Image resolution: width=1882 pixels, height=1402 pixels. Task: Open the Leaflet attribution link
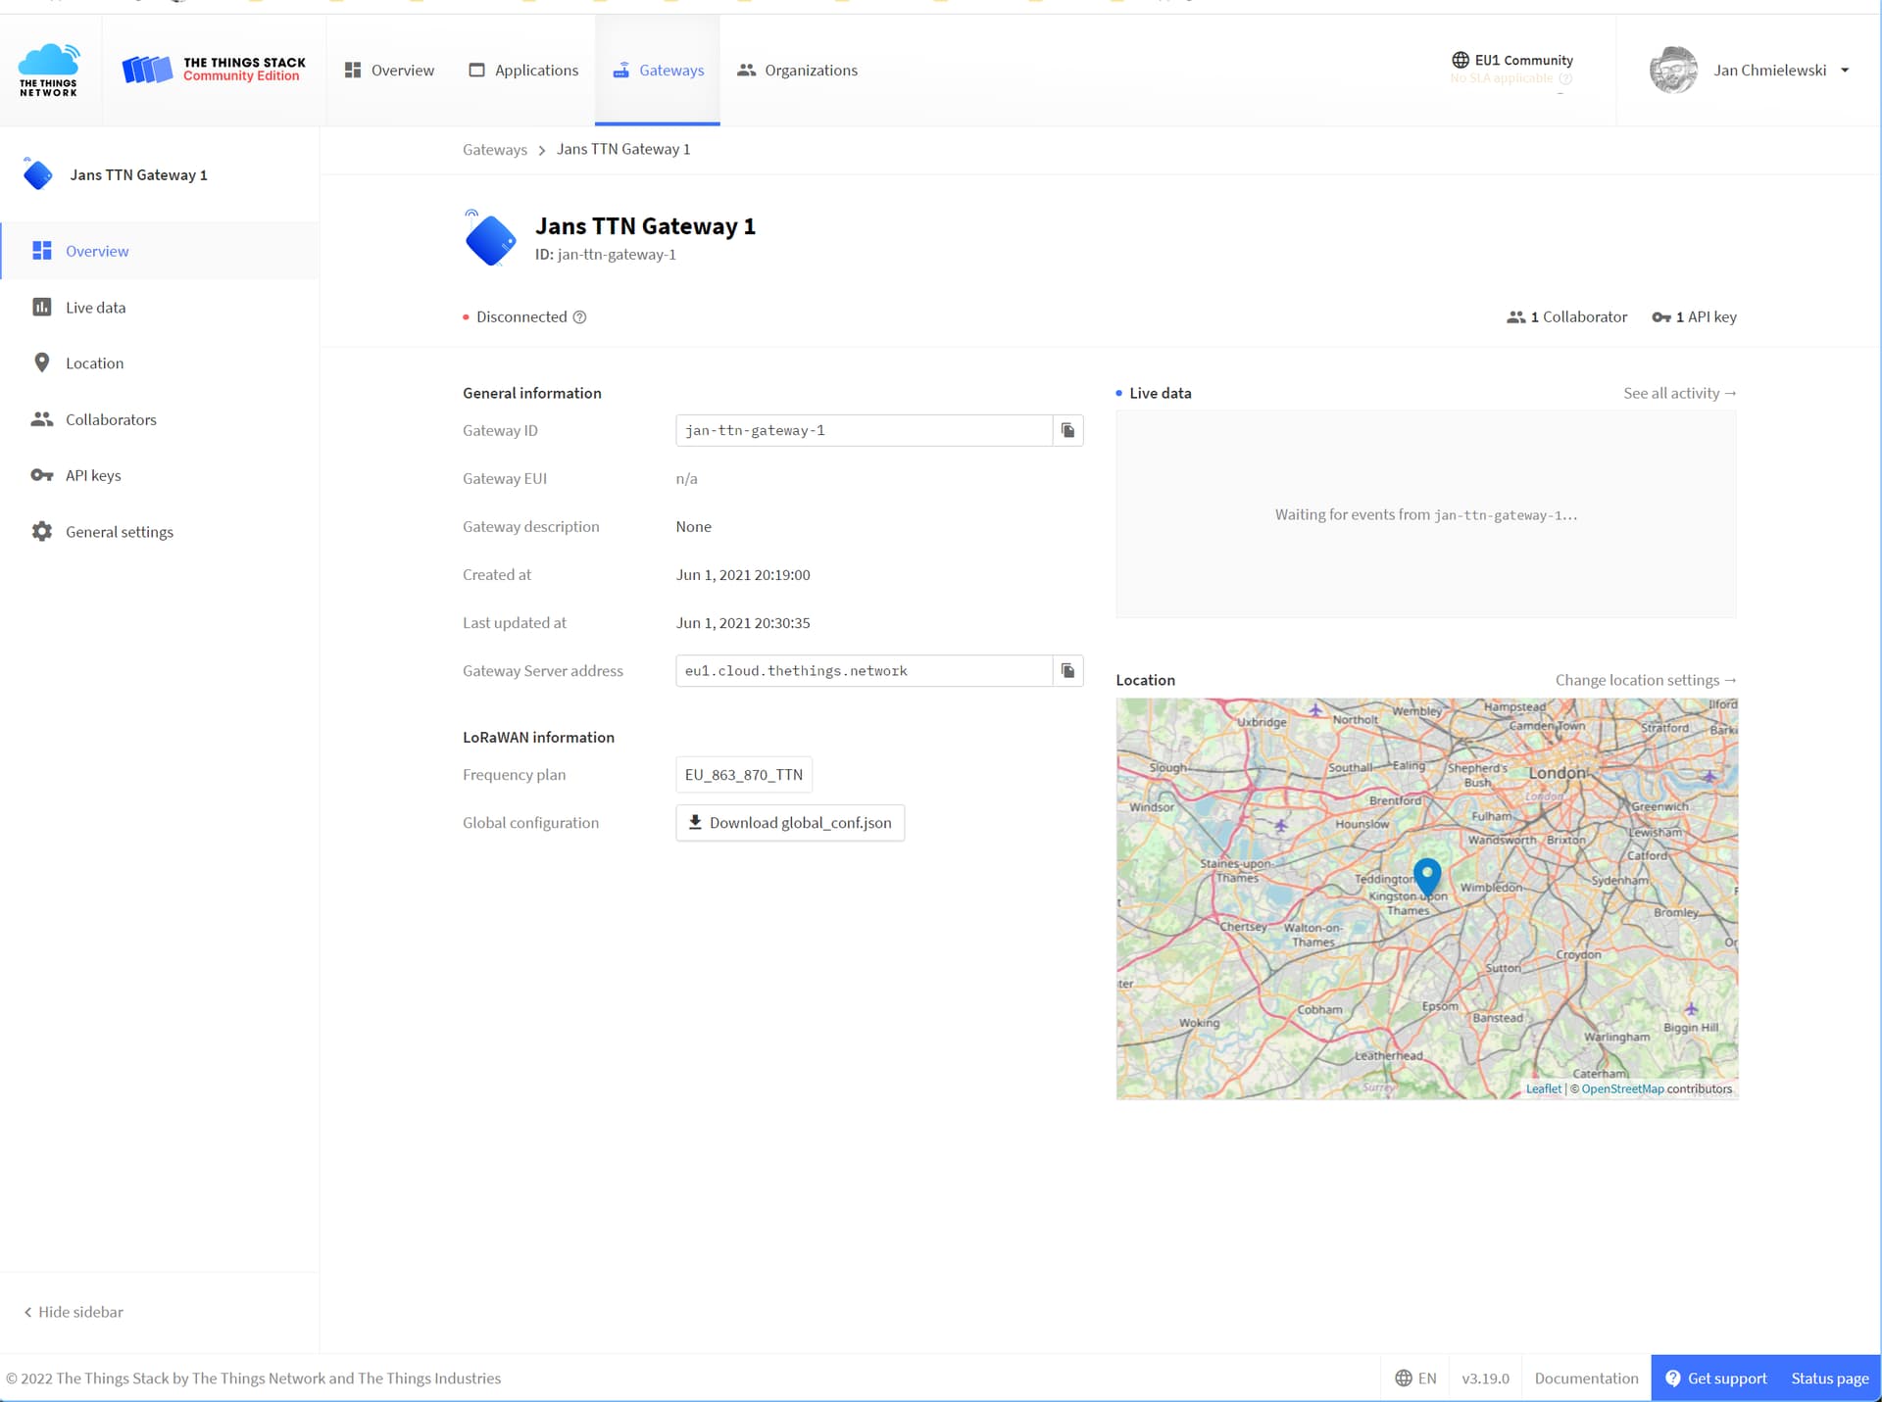coord(1543,1088)
